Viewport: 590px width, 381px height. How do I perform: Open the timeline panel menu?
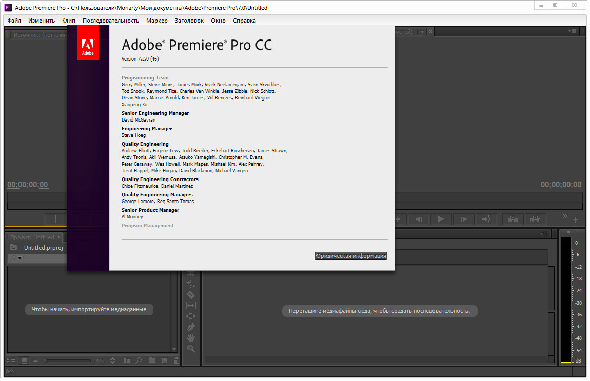[x=544, y=233]
